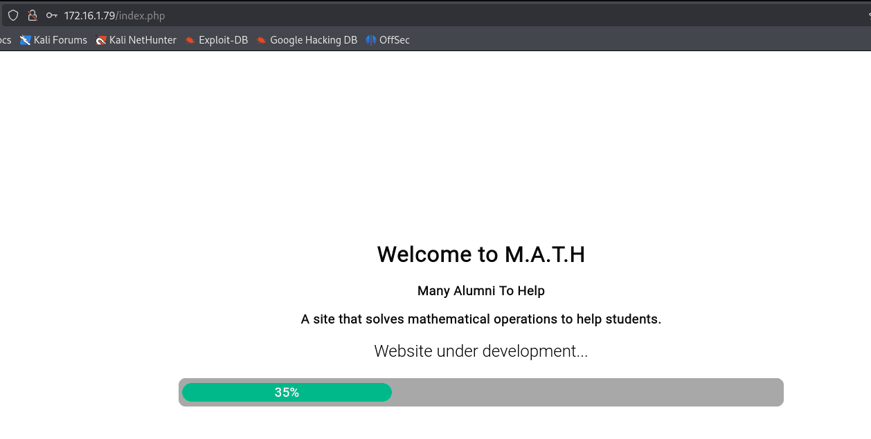
Task: Open the insecure connection padlock icon
Action: click(x=32, y=15)
